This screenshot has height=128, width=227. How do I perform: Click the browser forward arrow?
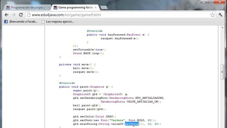click(13, 15)
